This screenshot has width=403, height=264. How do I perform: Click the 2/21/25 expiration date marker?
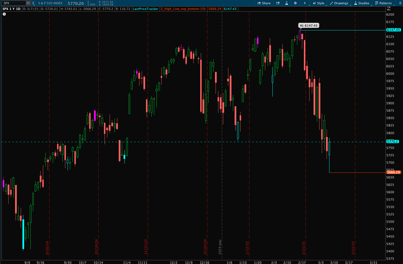(304, 248)
